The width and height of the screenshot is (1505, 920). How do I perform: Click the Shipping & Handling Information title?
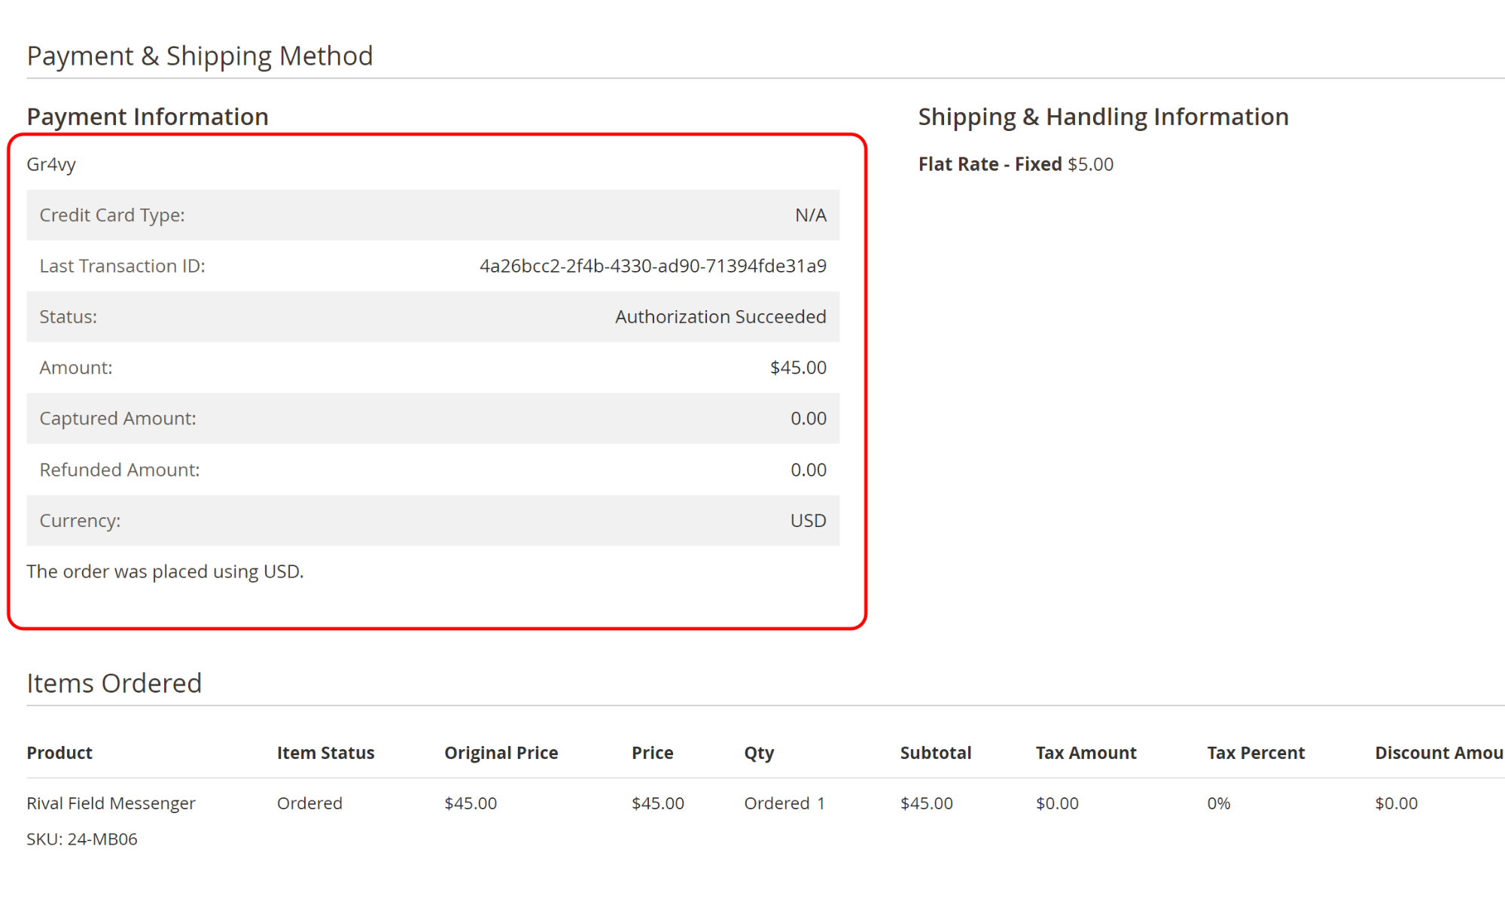click(x=1103, y=117)
